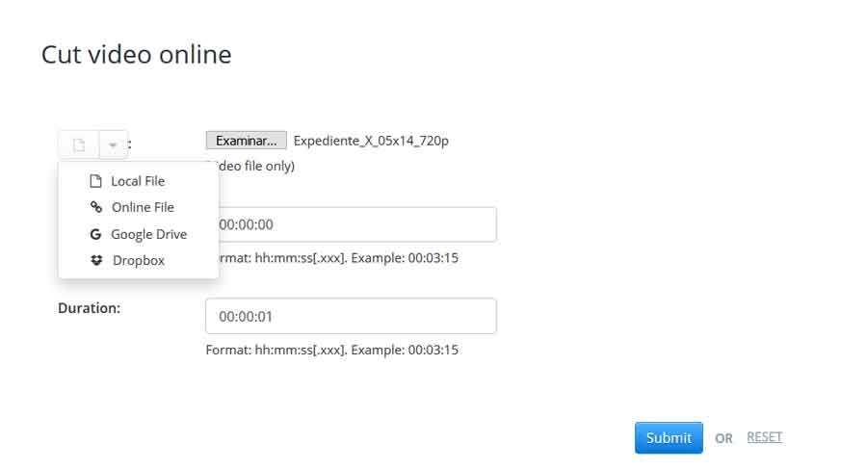Select the Online File menu entry
The image size is (867, 470).
(x=143, y=207)
